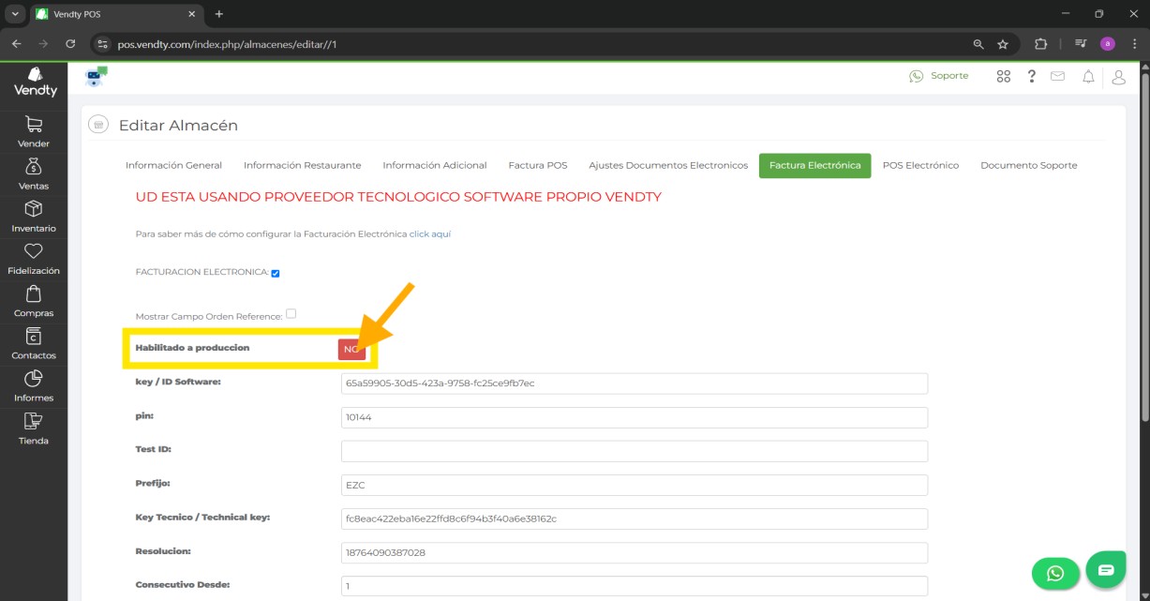This screenshot has width=1150, height=601.
Task: Click the help question mark icon
Action: [x=1032, y=76]
